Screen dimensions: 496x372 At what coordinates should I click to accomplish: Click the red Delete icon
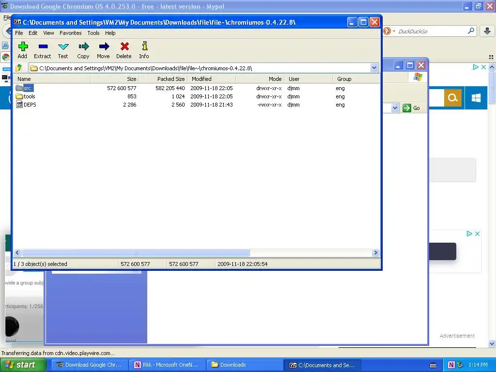click(x=124, y=50)
